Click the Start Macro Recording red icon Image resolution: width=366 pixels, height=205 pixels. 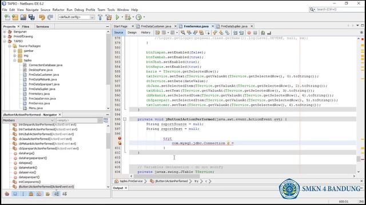[x=249, y=33]
